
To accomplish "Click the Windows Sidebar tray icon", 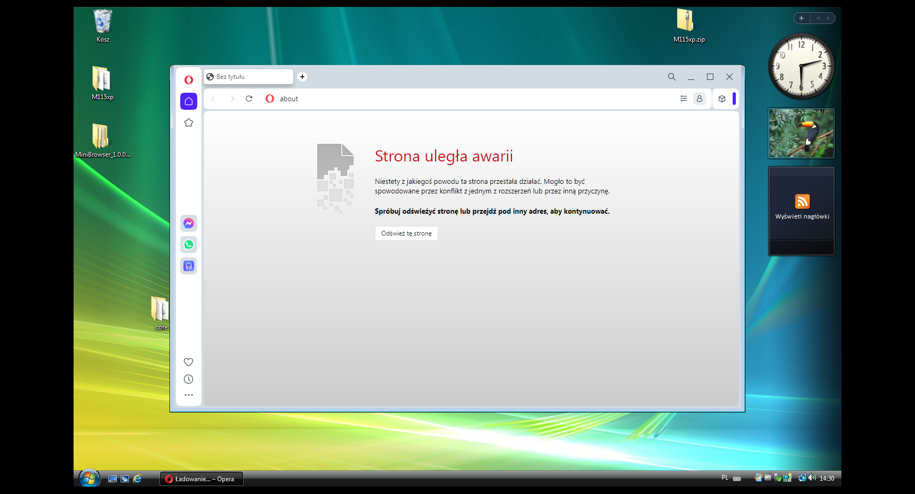I will click(x=788, y=478).
